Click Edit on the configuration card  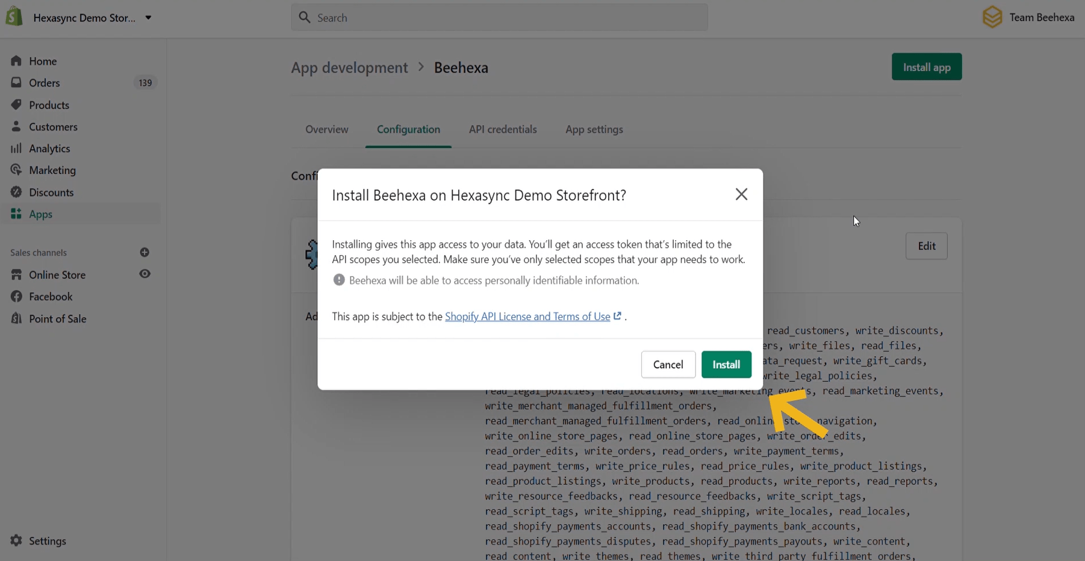click(x=927, y=246)
